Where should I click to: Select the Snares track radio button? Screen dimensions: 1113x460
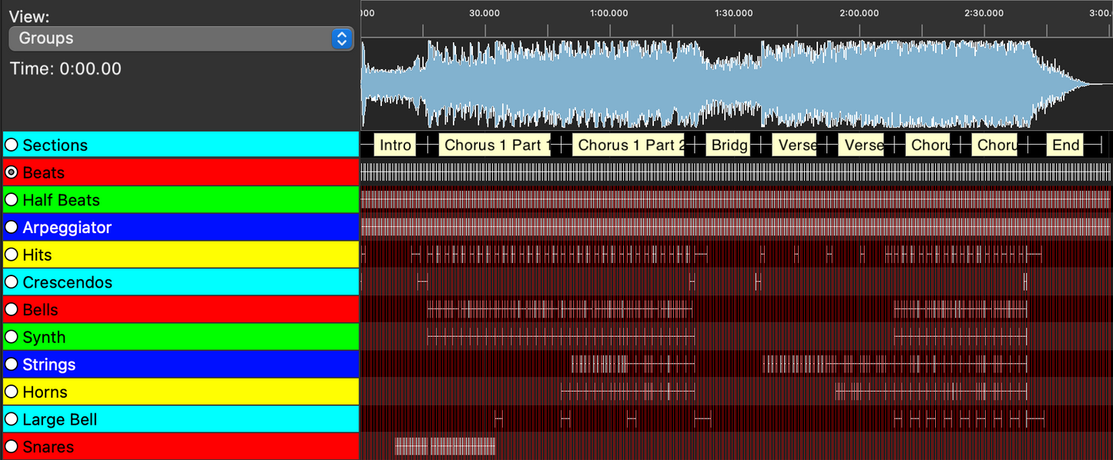pos(12,447)
